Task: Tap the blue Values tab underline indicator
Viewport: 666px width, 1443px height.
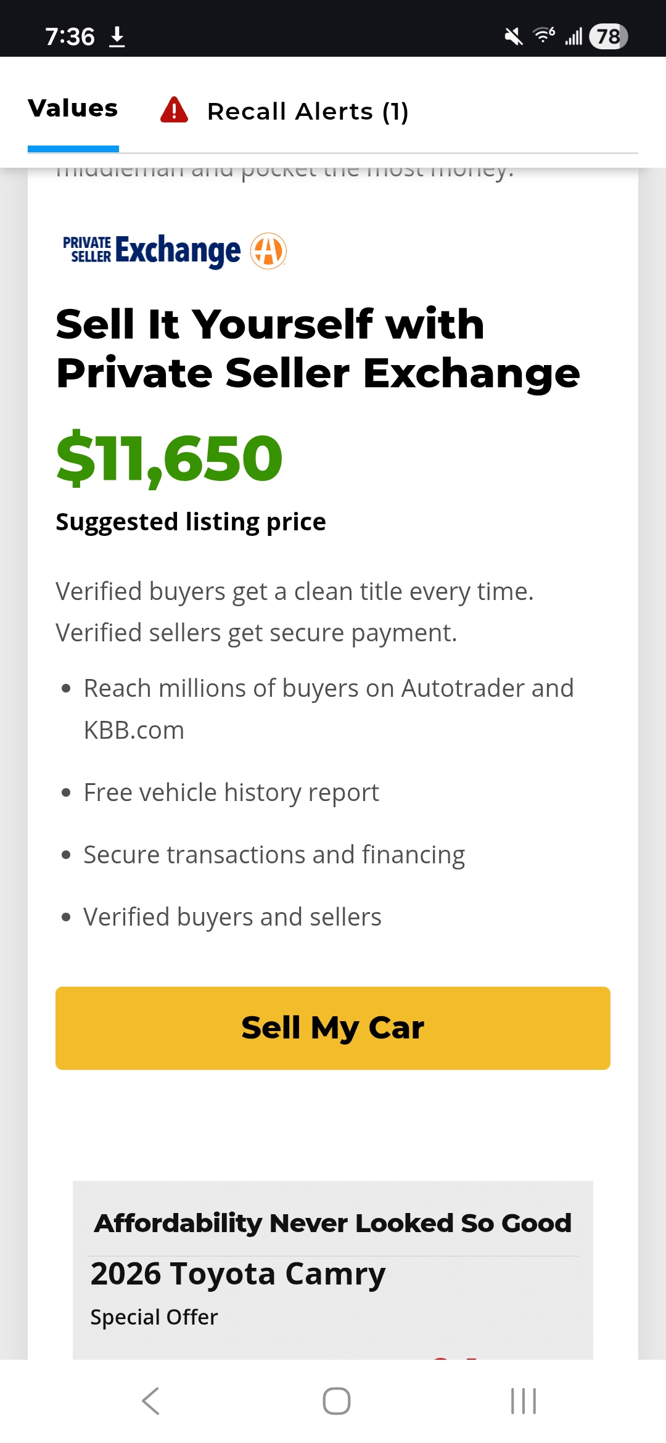Action: coord(73,149)
